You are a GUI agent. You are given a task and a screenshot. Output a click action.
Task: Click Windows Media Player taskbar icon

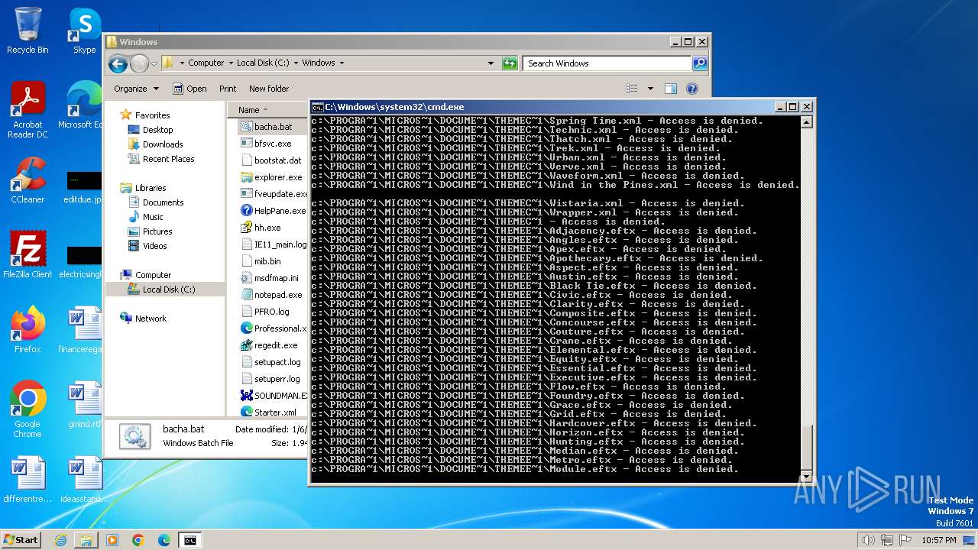[112, 540]
